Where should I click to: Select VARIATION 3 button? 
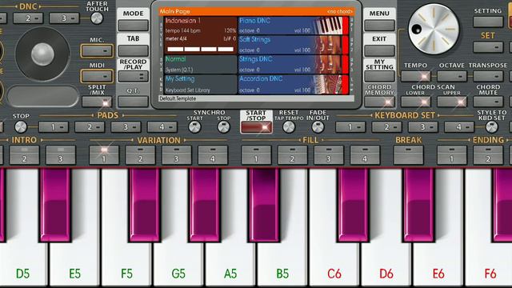pyautogui.click(x=177, y=154)
